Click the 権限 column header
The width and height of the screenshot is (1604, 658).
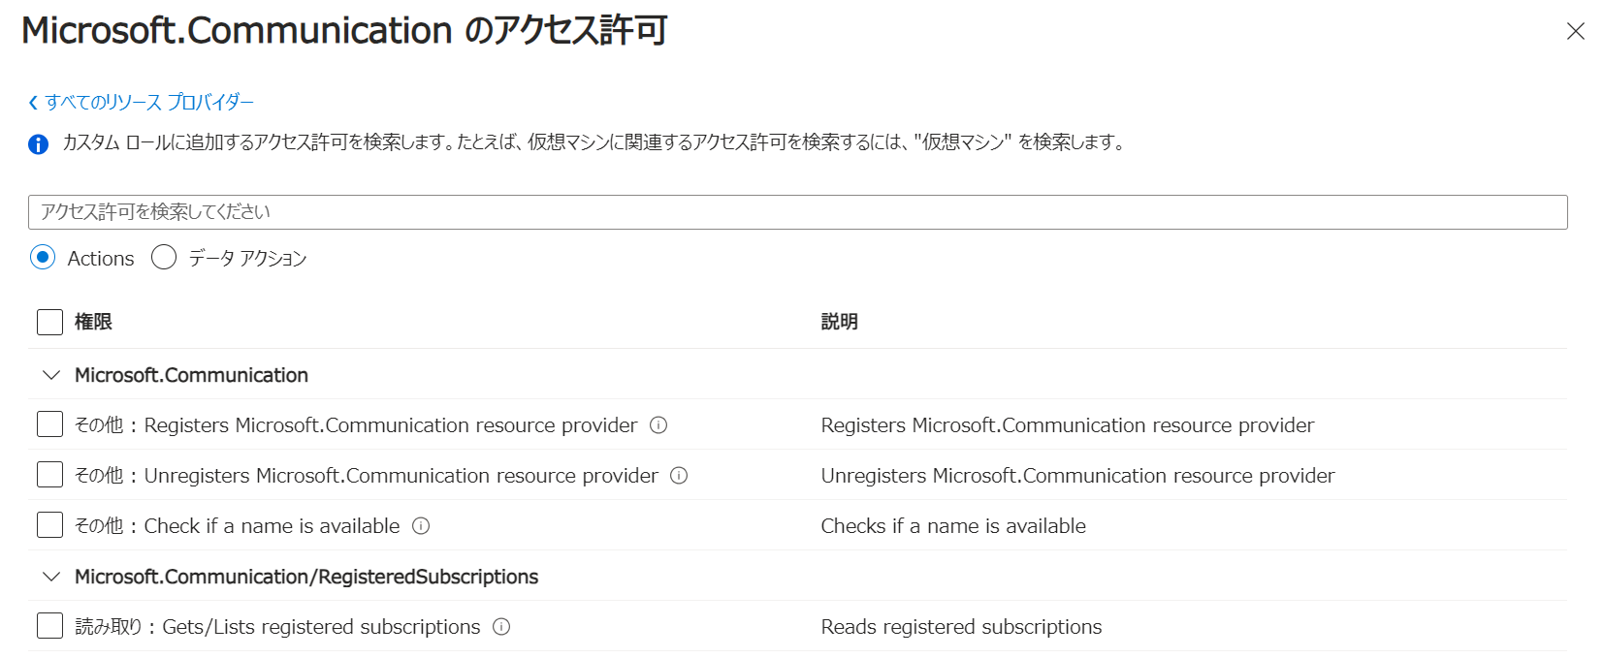coord(93,322)
